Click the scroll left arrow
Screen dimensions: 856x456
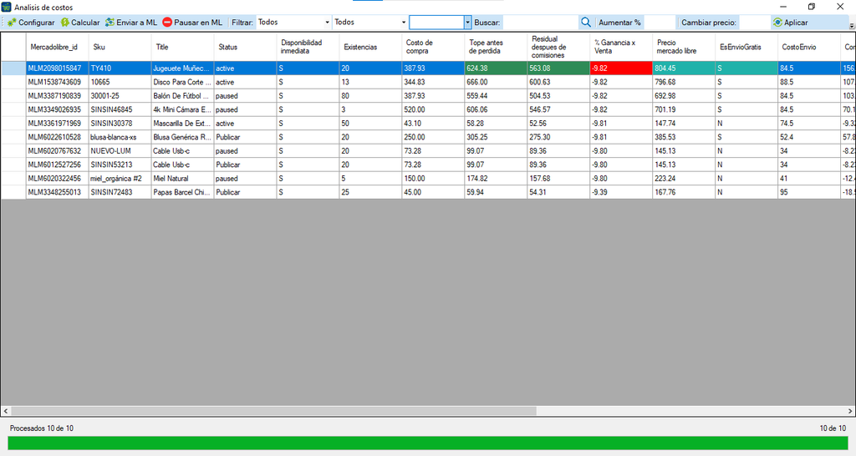6,411
